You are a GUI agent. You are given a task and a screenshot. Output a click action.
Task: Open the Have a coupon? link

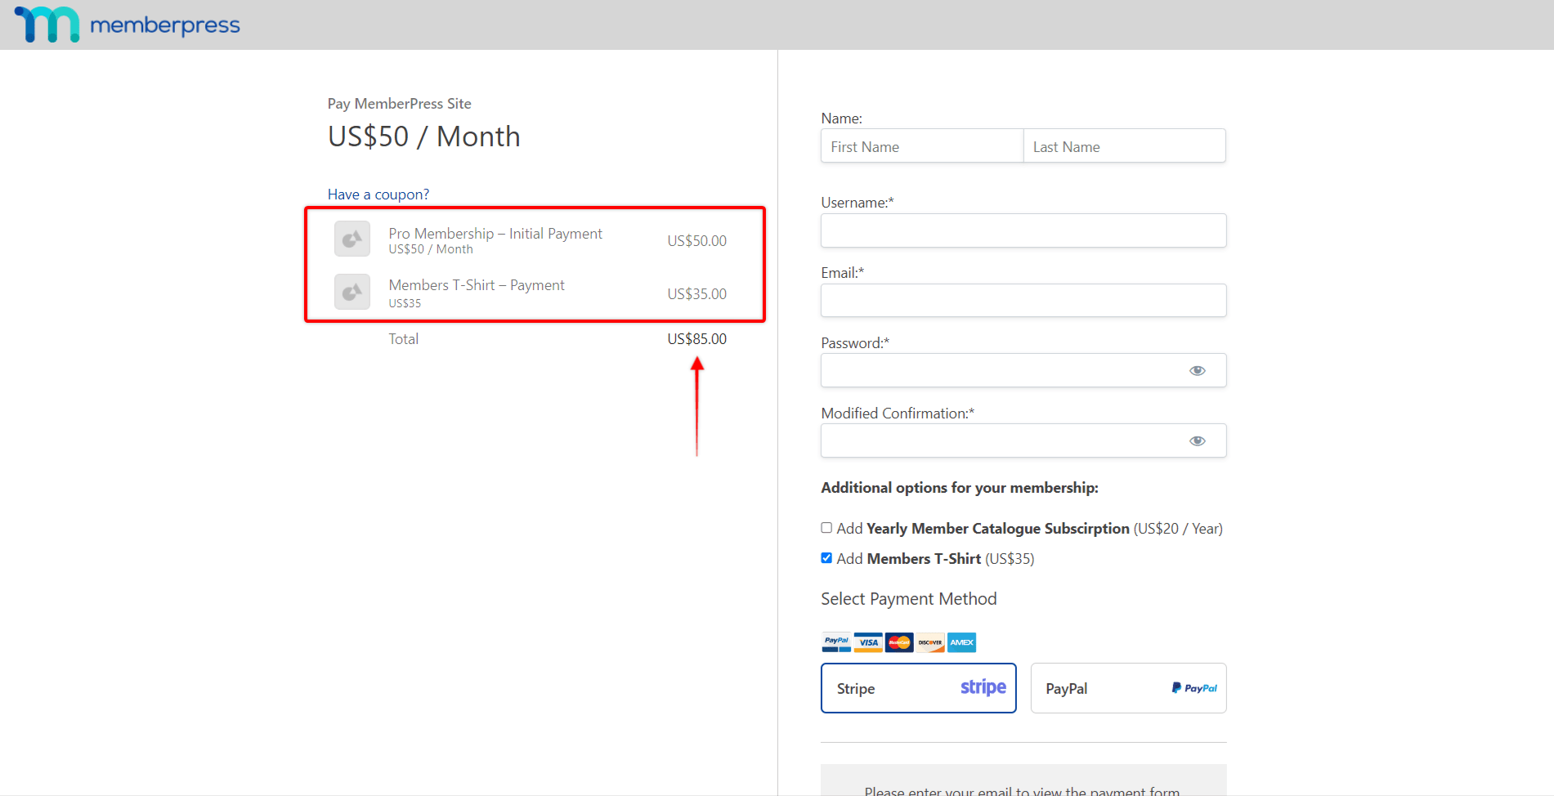click(x=378, y=195)
